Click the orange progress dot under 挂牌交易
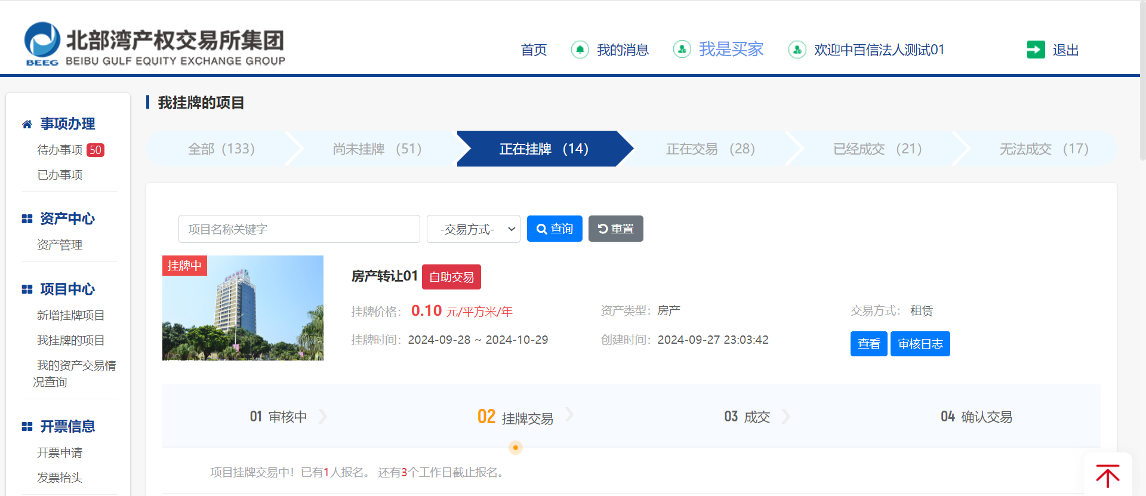Screen dimensions: 1146x496 [516, 447]
